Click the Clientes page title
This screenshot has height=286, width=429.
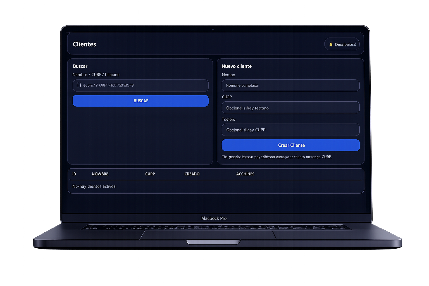tap(84, 44)
